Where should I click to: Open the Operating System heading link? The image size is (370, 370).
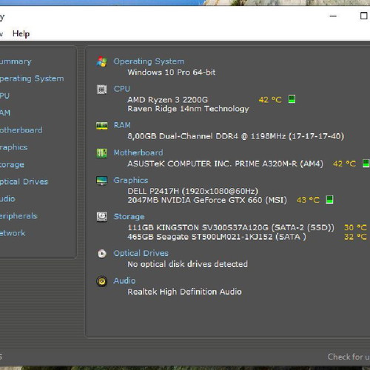[149, 61]
